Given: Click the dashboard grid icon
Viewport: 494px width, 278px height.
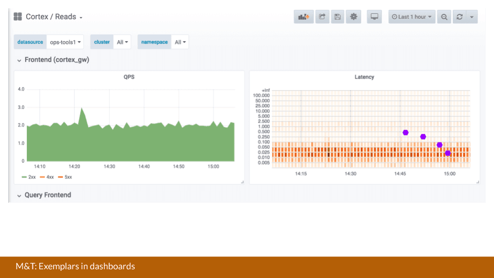Looking at the screenshot, I should pos(17,16).
